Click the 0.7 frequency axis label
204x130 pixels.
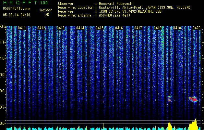click(3, 107)
